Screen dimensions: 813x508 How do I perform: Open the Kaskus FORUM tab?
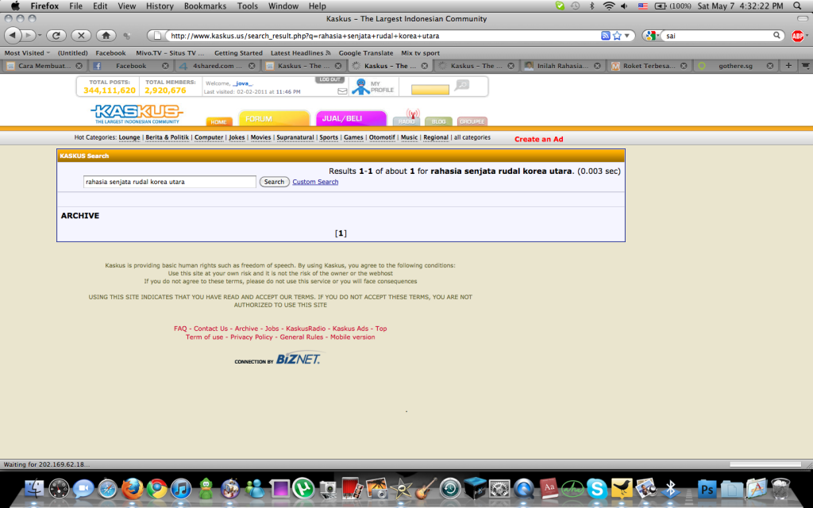pyautogui.click(x=274, y=118)
